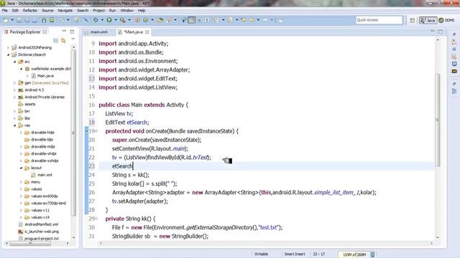The width and height of the screenshot is (460, 258).
Task: Open the Run menu
Action: point(112,11)
